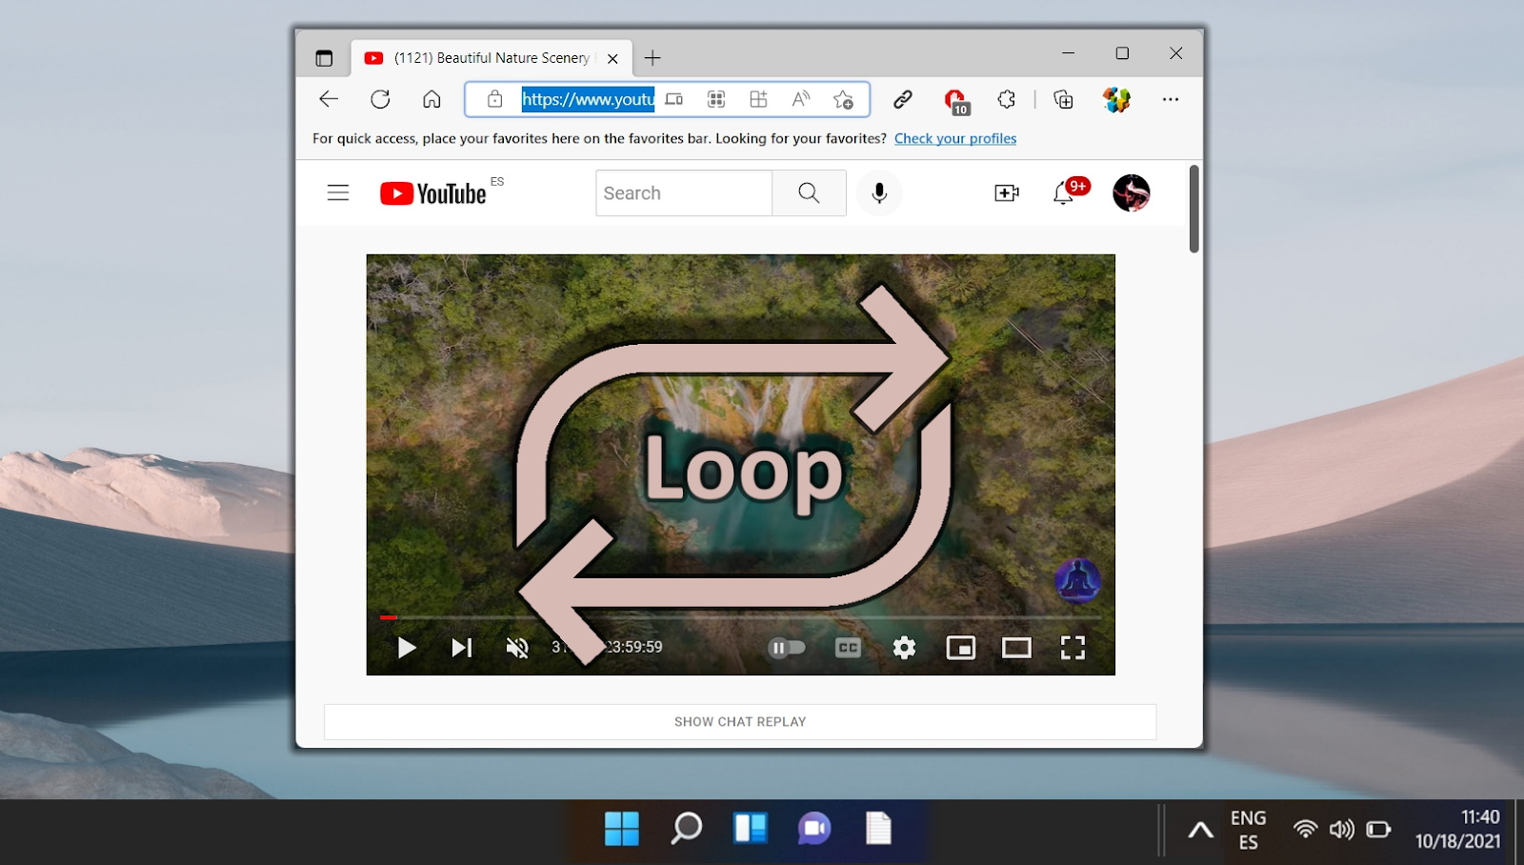Show hidden system tray icons chevron
The image size is (1524, 865).
[1200, 830]
